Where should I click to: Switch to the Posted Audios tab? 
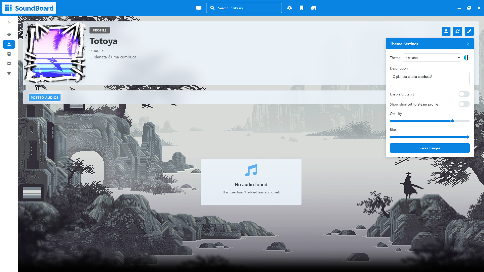[44, 97]
